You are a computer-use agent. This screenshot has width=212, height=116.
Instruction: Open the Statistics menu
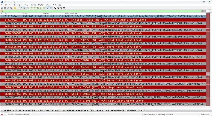[x=34, y=5]
